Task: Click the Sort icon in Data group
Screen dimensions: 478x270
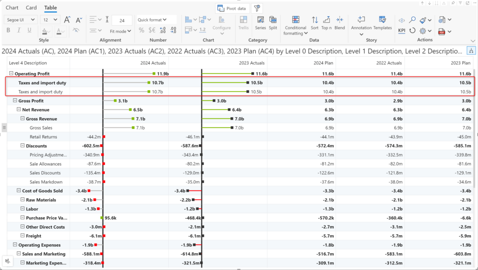Action: [x=314, y=21]
